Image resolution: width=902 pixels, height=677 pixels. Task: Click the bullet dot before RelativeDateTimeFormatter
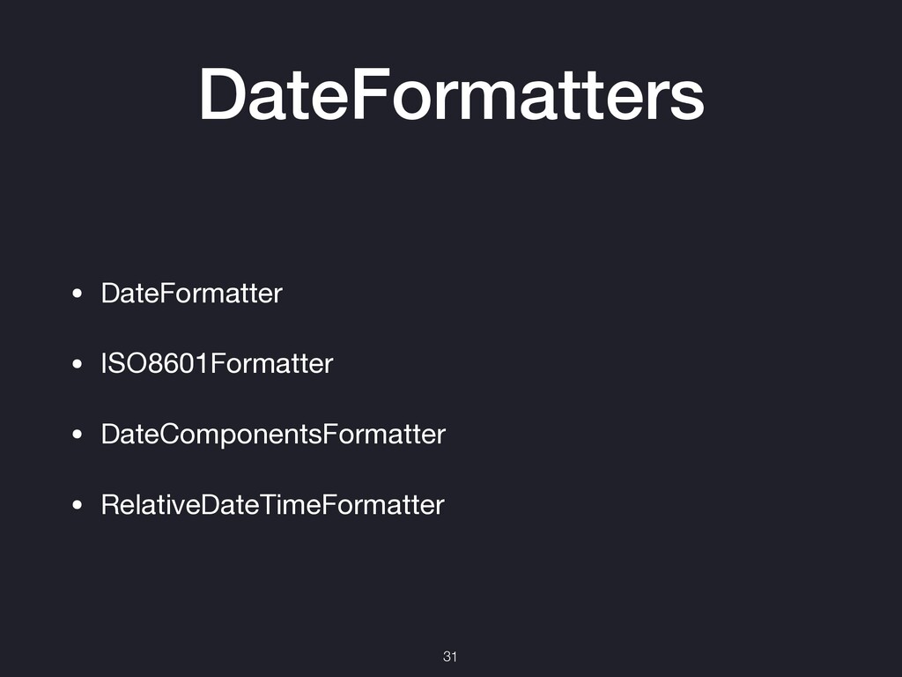(x=78, y=505)
